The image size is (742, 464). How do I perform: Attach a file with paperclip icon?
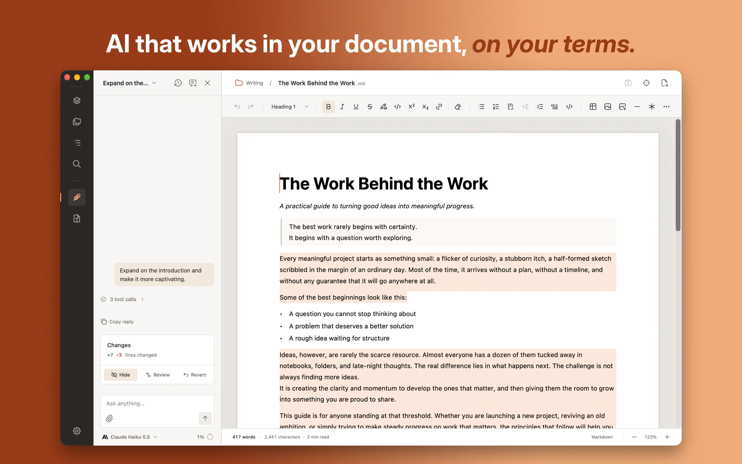pyautogui.click(x=109, y=418)
